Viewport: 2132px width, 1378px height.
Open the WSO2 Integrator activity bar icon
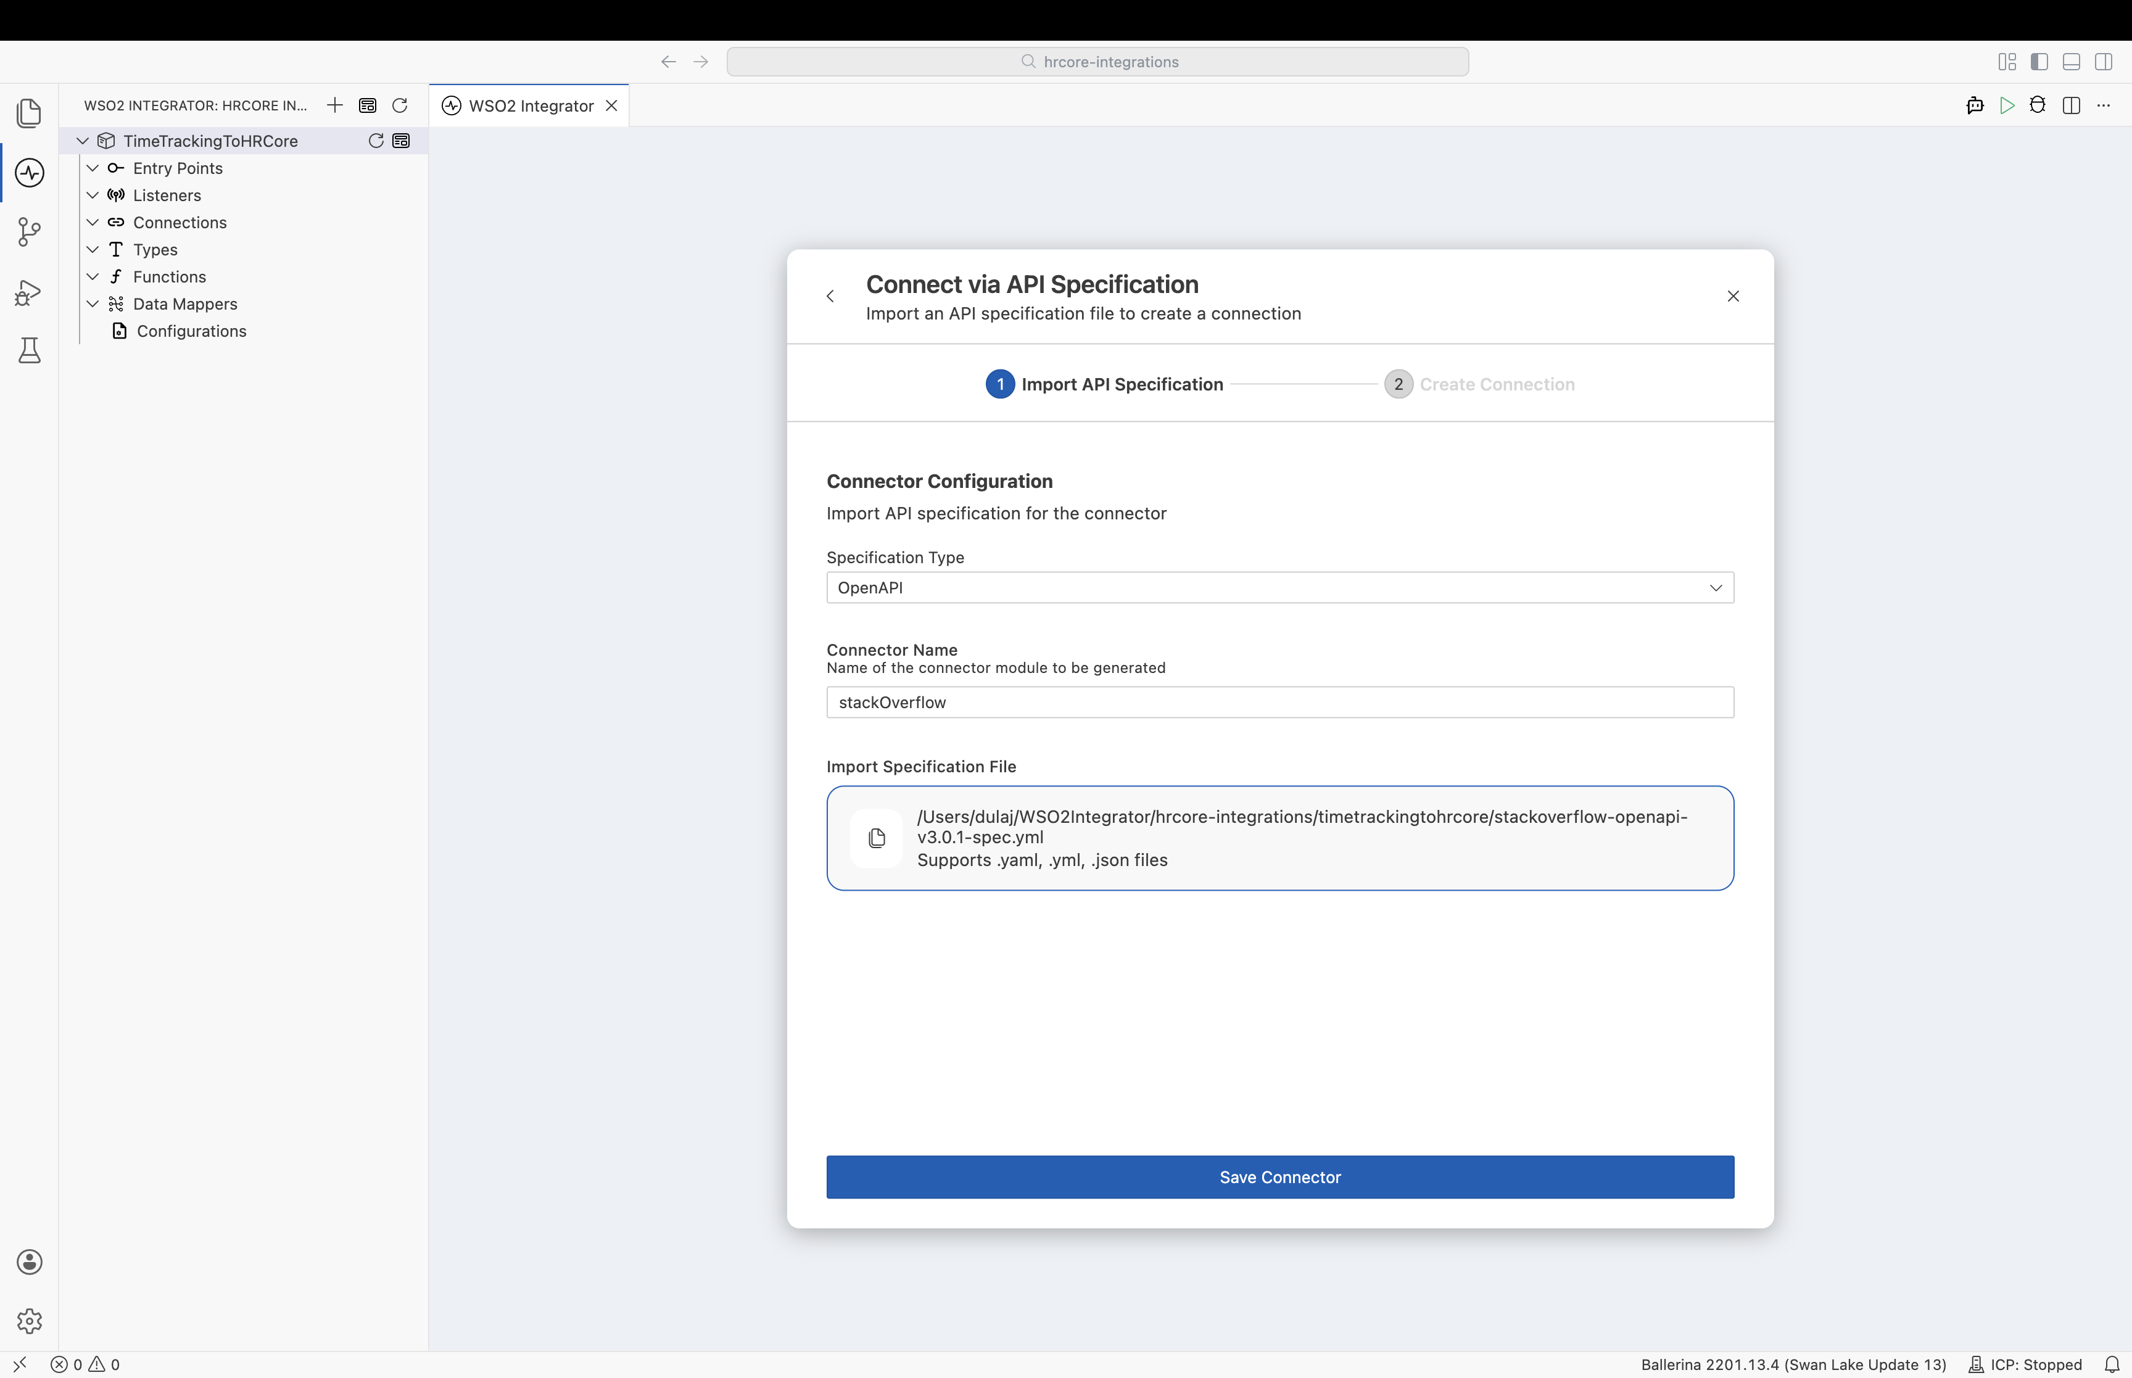coord(30,173)
